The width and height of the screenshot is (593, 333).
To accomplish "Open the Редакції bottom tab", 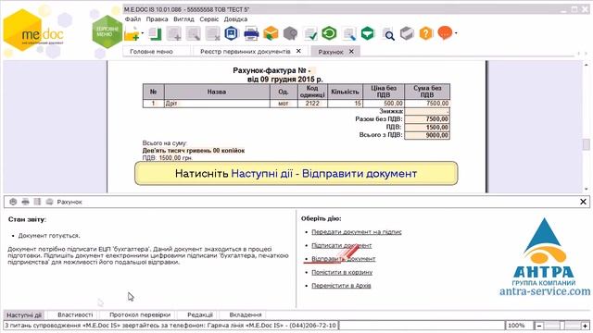I will coord(200,314).
